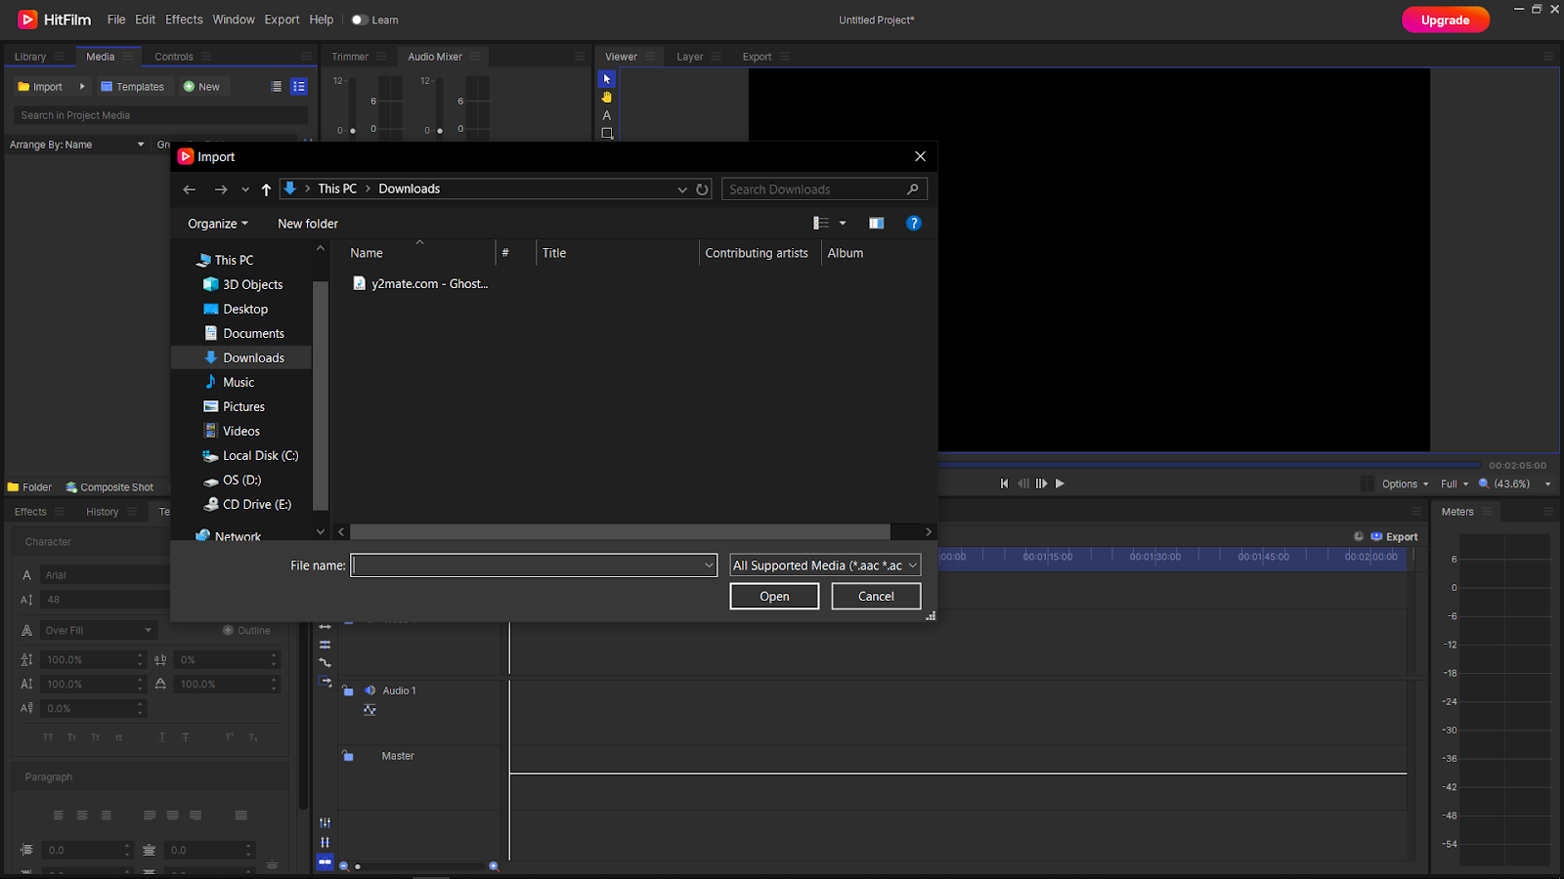Switch to the Controls tab
Viewport: 1564px width, 879px height.
pos(174,57)
